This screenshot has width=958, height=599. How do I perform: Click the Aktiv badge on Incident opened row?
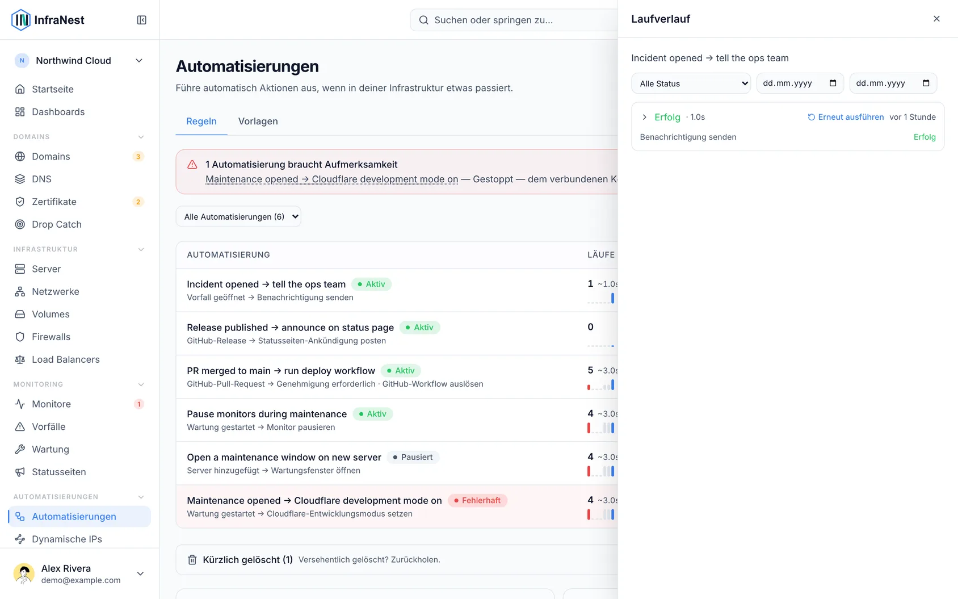372,284
